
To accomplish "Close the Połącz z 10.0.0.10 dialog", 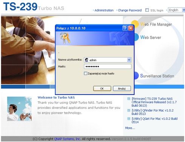I will (x=131, y=28).
